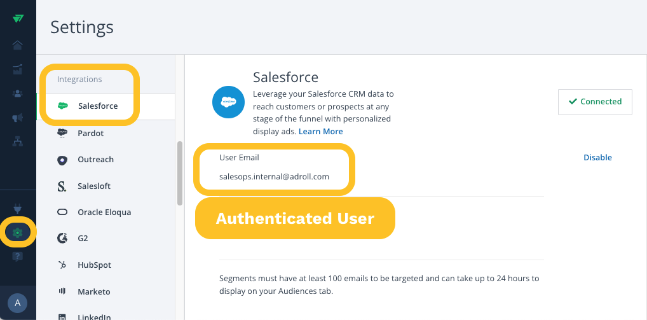Click the G2 logo icon
The width and height of the screenshot is (647, 320).
(62, 238)
